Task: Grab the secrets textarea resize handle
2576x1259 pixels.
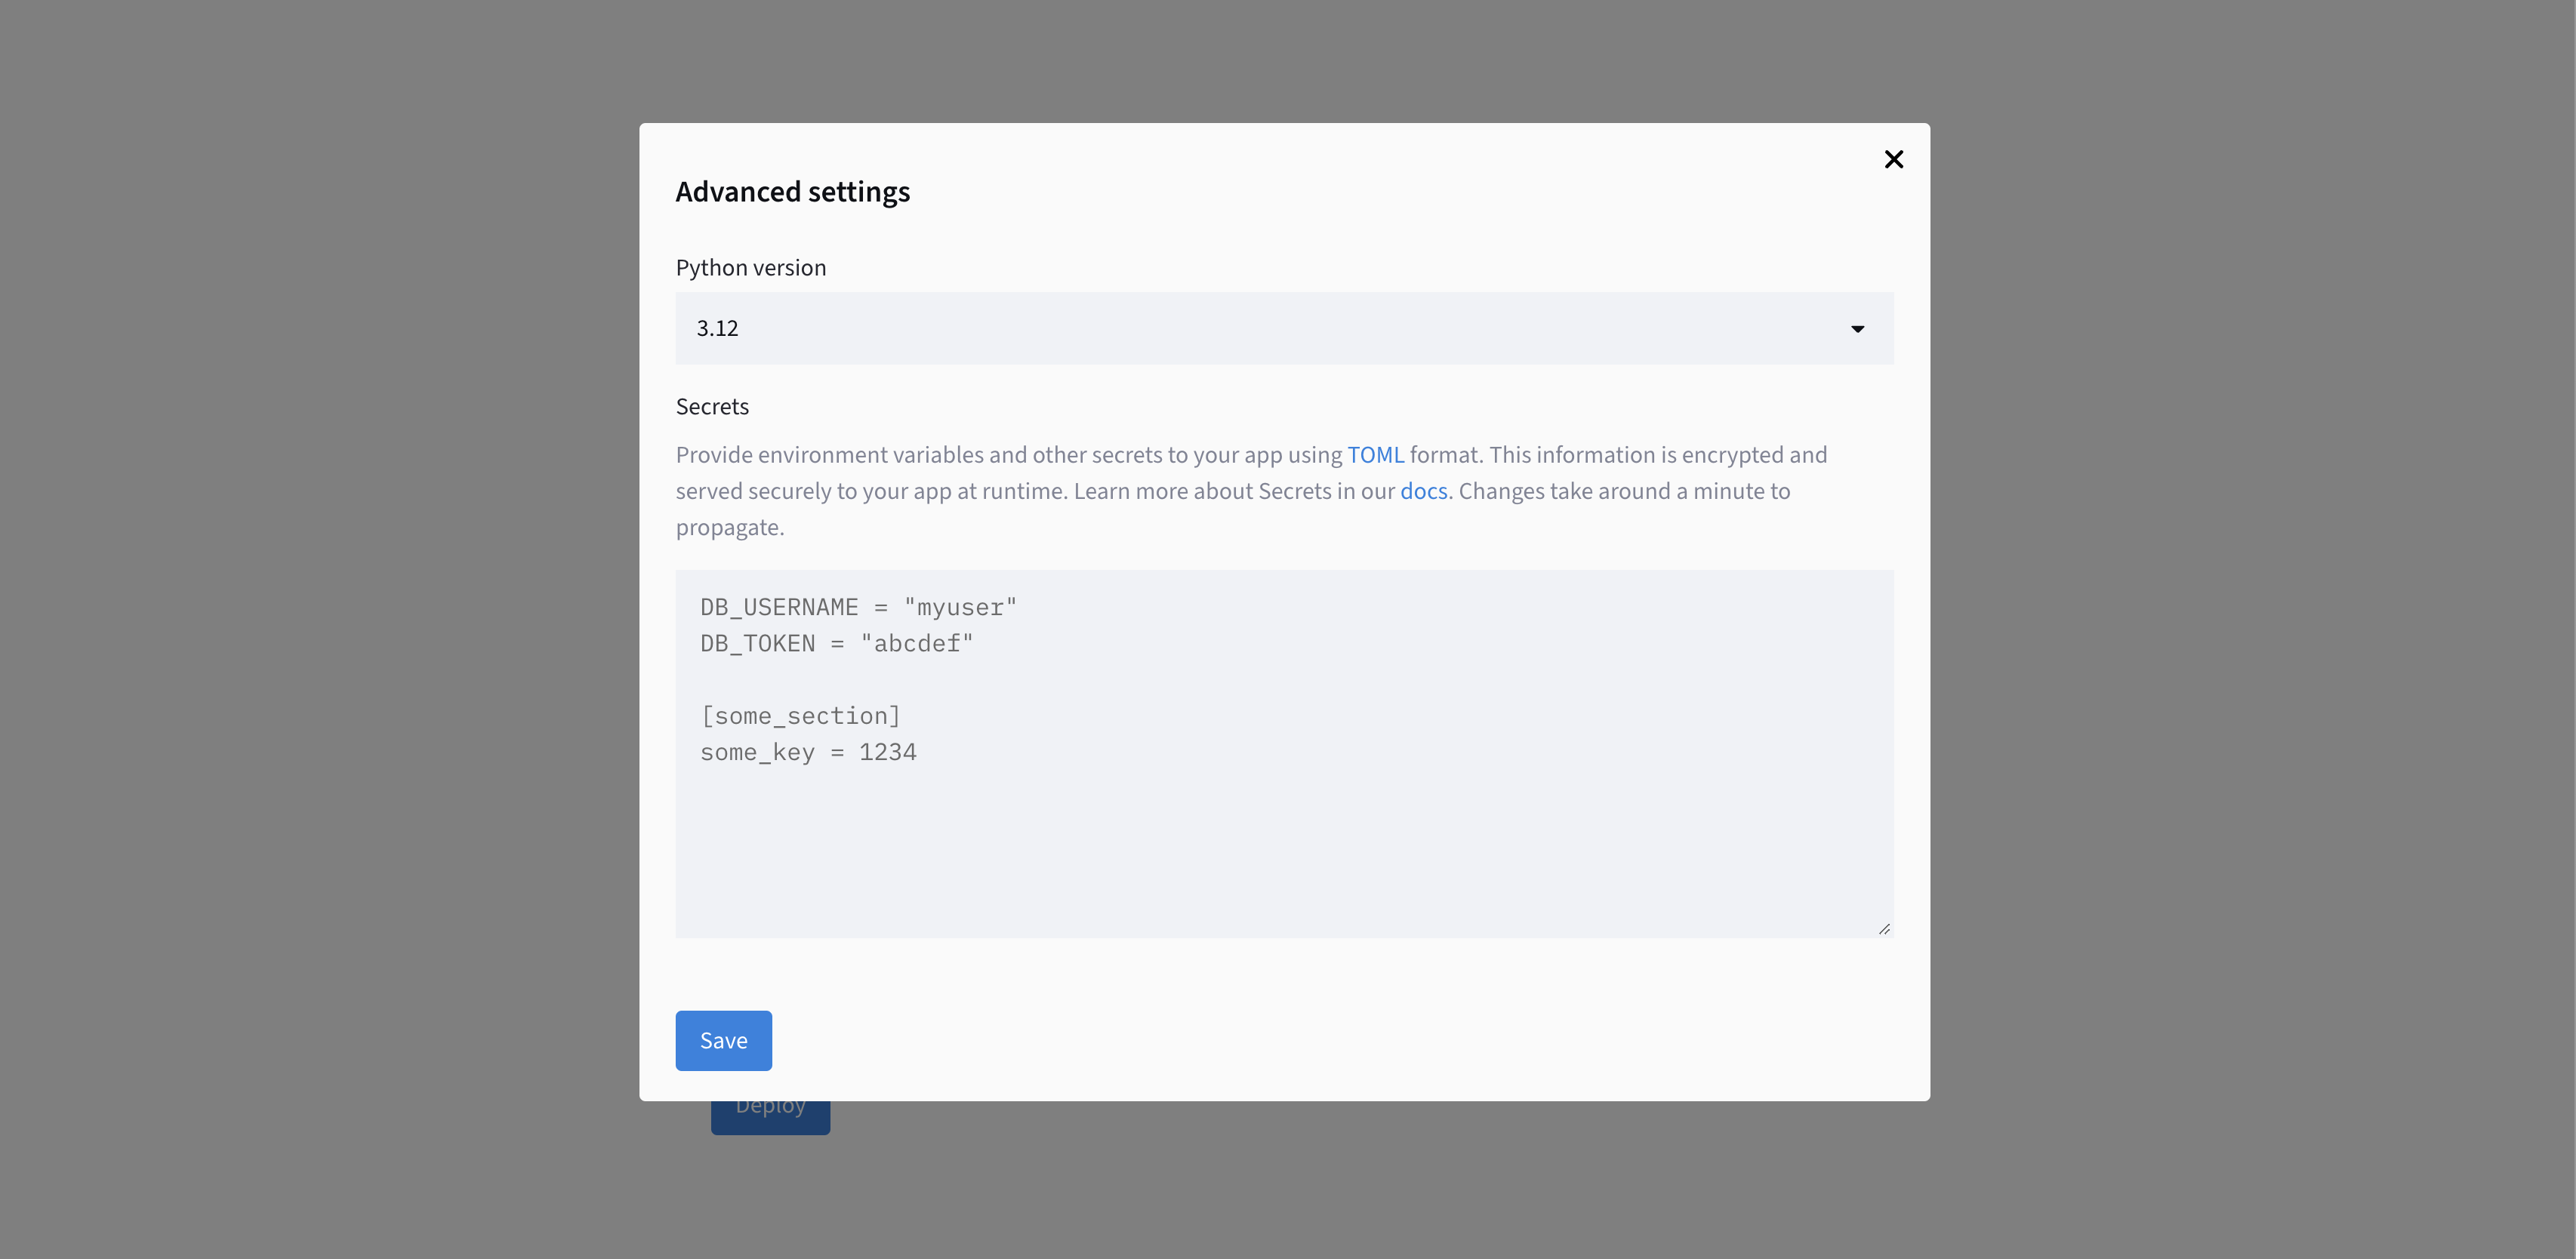Action: coord(1884,929)
